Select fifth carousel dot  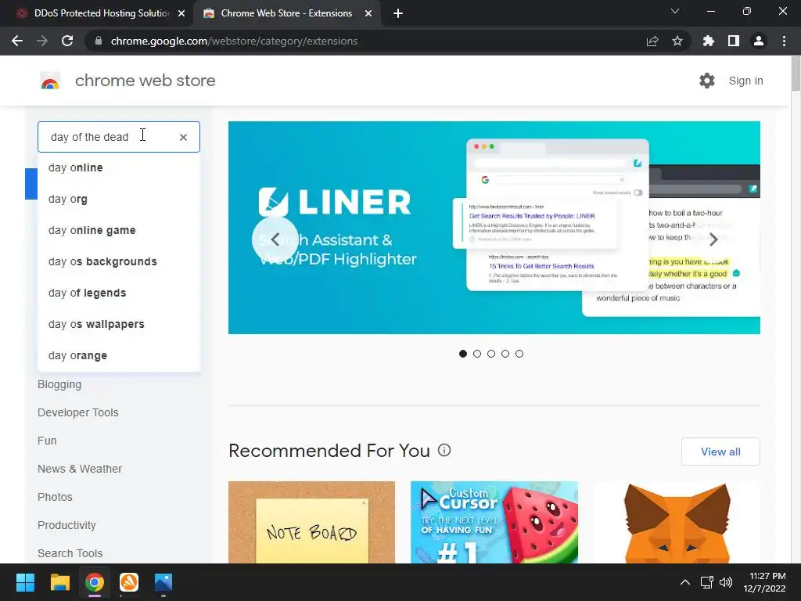click(519, 354)
